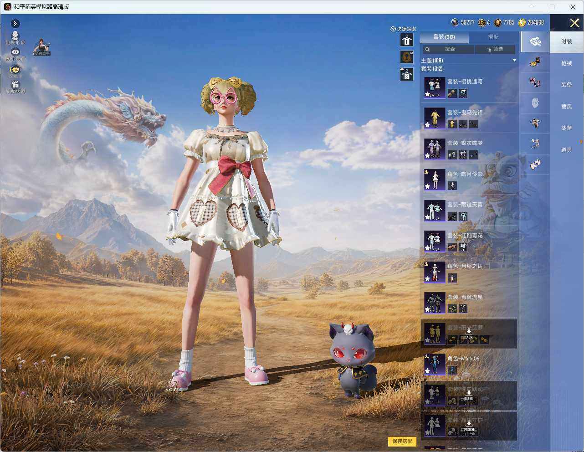Click the 保存搭配 save outfit button

(402, 441)
